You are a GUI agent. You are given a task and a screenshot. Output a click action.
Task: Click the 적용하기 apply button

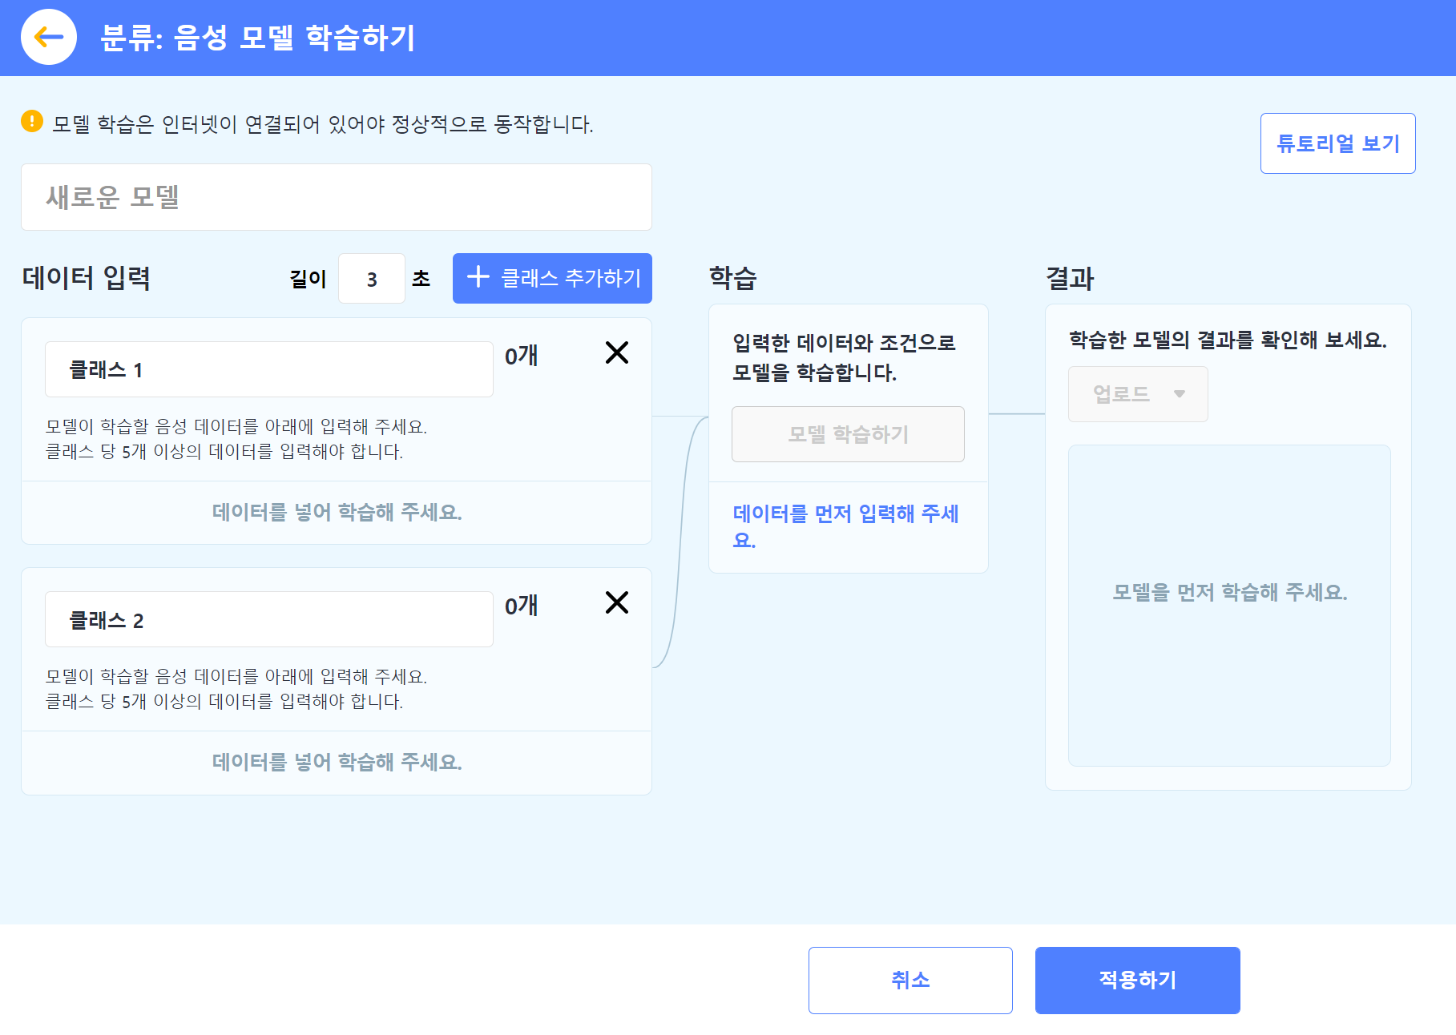pos(1137,980)
